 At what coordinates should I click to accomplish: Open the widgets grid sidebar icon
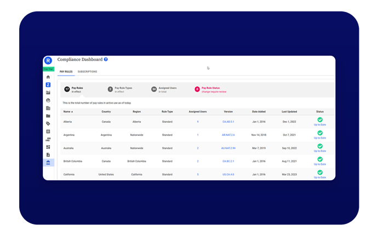48,147
